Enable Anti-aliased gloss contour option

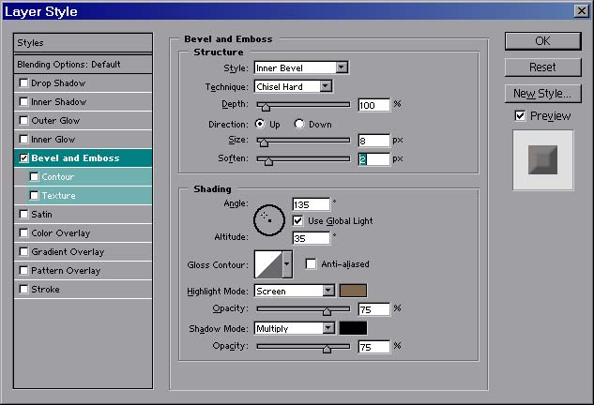point(311,263)
